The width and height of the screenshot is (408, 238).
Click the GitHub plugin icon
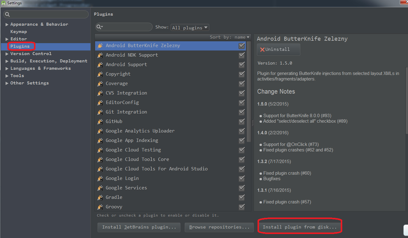pos(100,121)
